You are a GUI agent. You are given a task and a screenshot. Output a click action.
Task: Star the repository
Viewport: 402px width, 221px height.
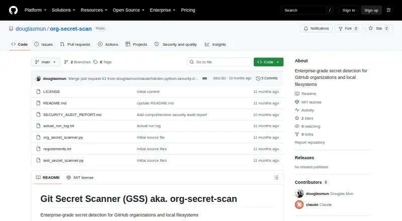pyautogui.click(x=379, y=29)
